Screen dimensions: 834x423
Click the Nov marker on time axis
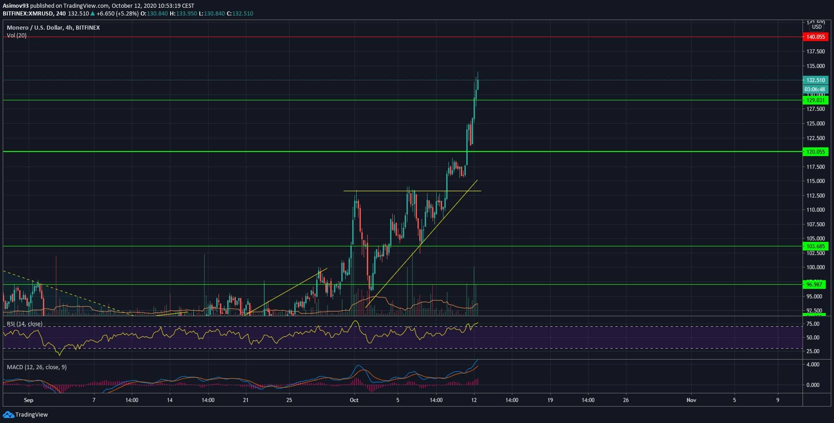(691, 400)
